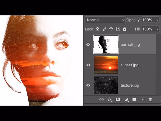Screen dimensions: 161x121
Task: Click the texture.jpg layer name
Action: (x=130, y=85)
